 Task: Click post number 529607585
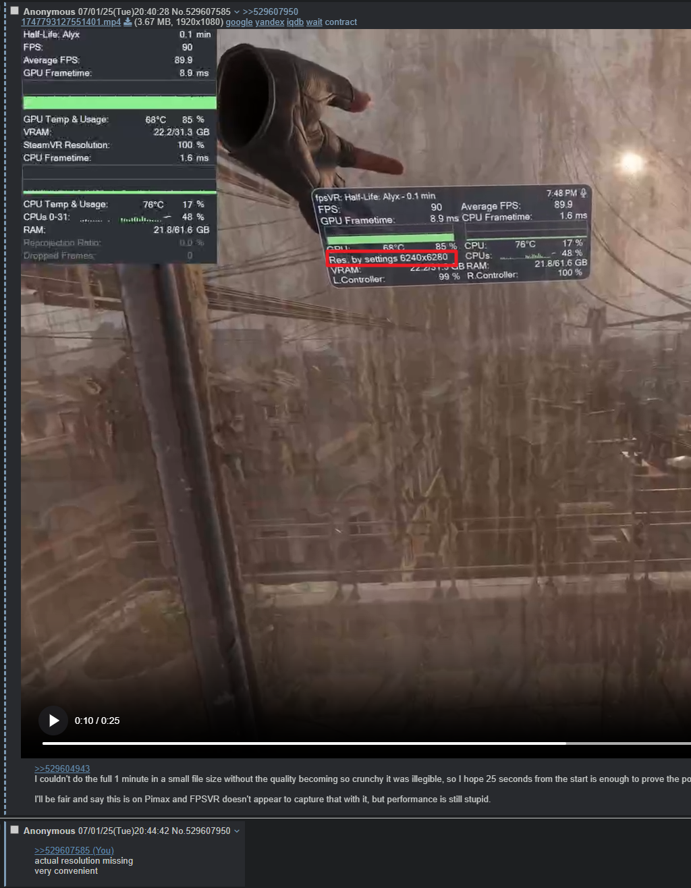tap(208, 12)
